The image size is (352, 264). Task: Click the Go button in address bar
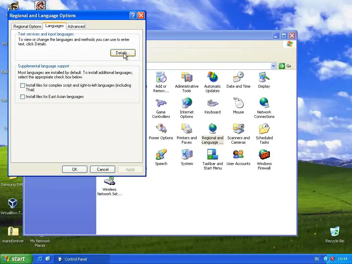point(285,66)
